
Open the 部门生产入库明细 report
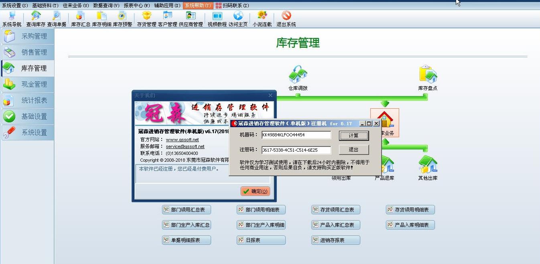(x=261, y=225)
